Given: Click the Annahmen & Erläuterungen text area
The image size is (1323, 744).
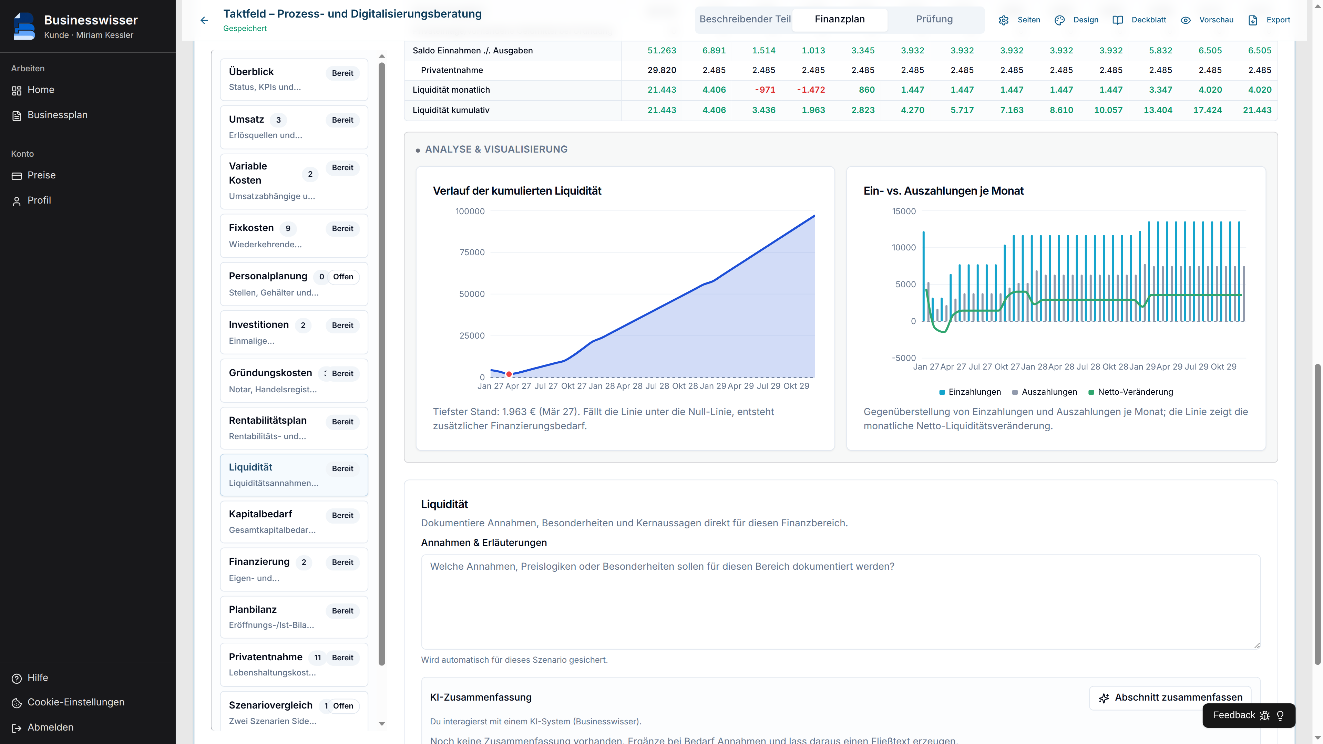Looking at the screenshot, I should [840, 602].
